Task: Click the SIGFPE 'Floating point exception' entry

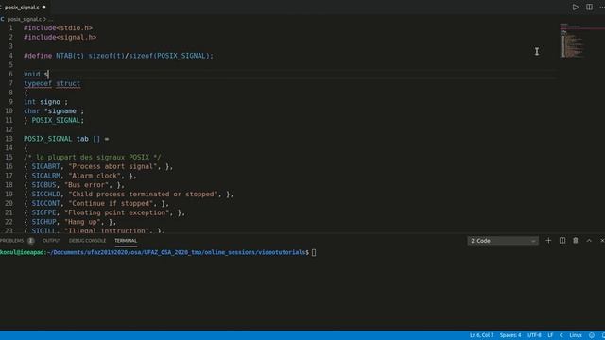Action: [104, 212]
